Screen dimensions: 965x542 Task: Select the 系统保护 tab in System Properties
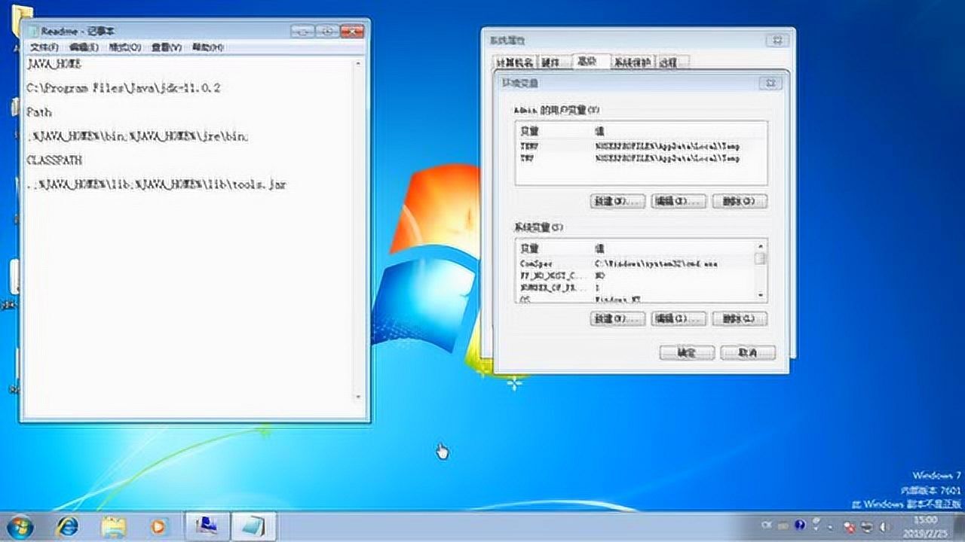click(632, 62)
